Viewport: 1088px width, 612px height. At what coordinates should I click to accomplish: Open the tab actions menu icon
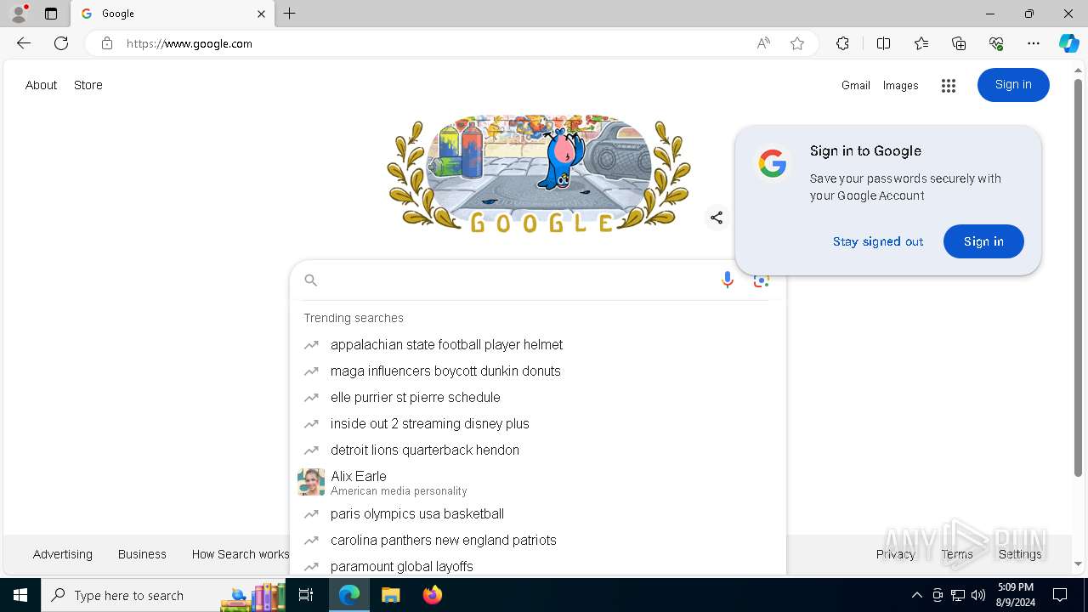pyautogui.click(x=51, y=14)
